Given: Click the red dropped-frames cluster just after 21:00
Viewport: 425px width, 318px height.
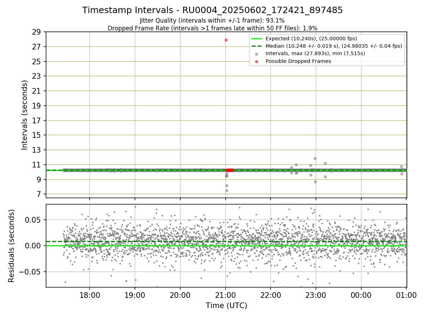Looking at the screenshot, I should [230, 170].
